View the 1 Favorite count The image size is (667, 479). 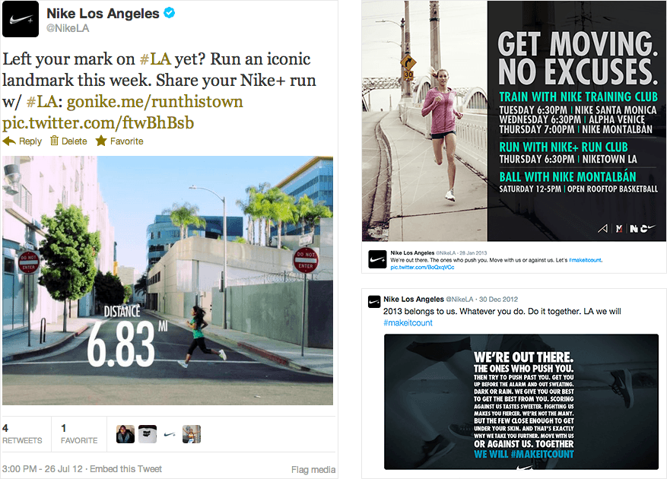[x=79, y=434]
